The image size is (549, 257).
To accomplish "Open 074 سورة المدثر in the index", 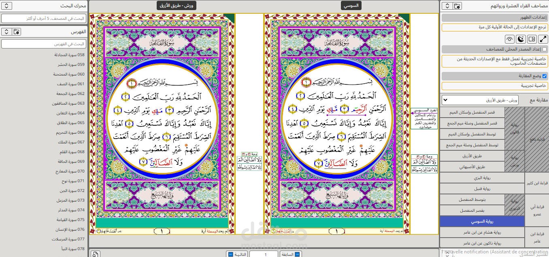I will tap(71, 210).
